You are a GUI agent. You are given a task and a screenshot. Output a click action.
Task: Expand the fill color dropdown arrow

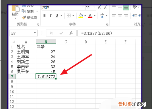(x=85, y=16)
